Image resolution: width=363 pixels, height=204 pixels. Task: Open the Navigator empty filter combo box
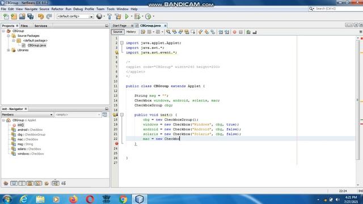(78, 114)
